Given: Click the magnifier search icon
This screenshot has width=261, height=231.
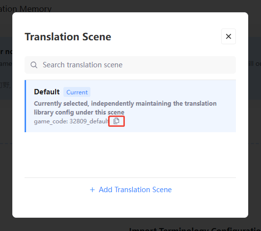Looking at the screenshot, I should 34,65.
